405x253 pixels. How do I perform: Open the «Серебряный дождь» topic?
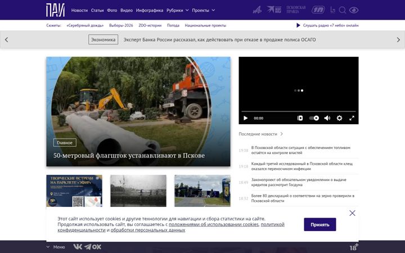tap(85, 25)
